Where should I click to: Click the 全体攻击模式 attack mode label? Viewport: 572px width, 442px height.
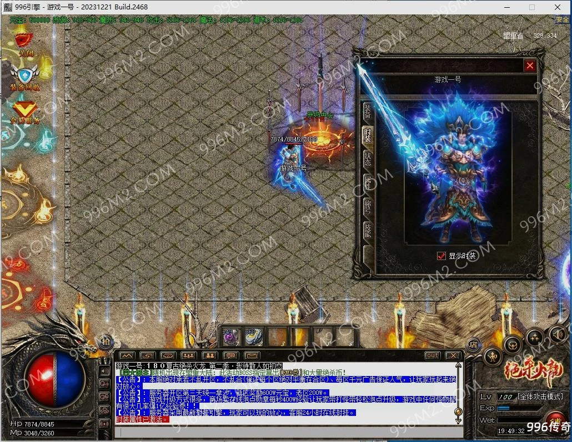(540, 397)
